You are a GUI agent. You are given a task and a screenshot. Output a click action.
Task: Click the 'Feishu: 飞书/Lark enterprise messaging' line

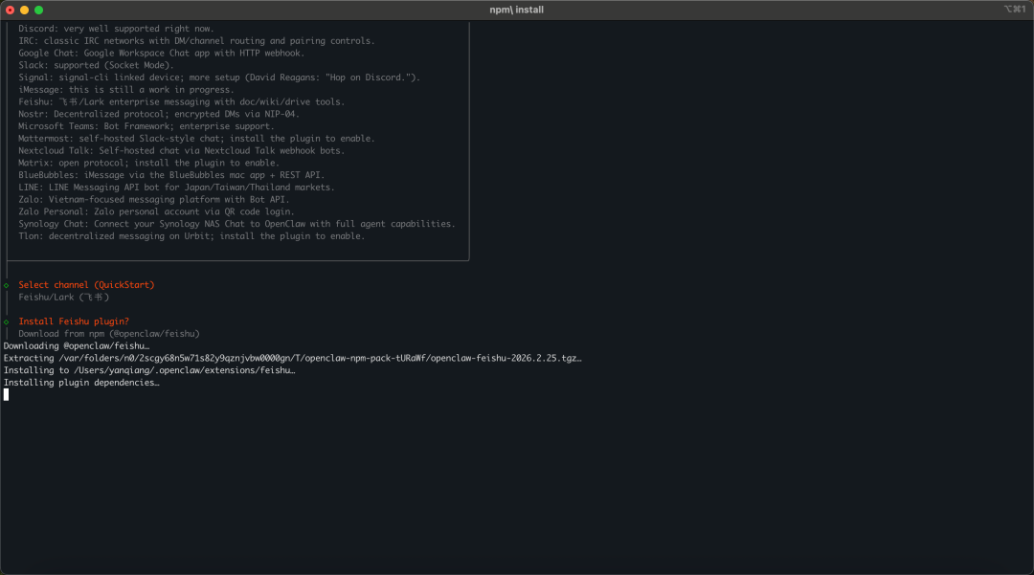[181, 102]
